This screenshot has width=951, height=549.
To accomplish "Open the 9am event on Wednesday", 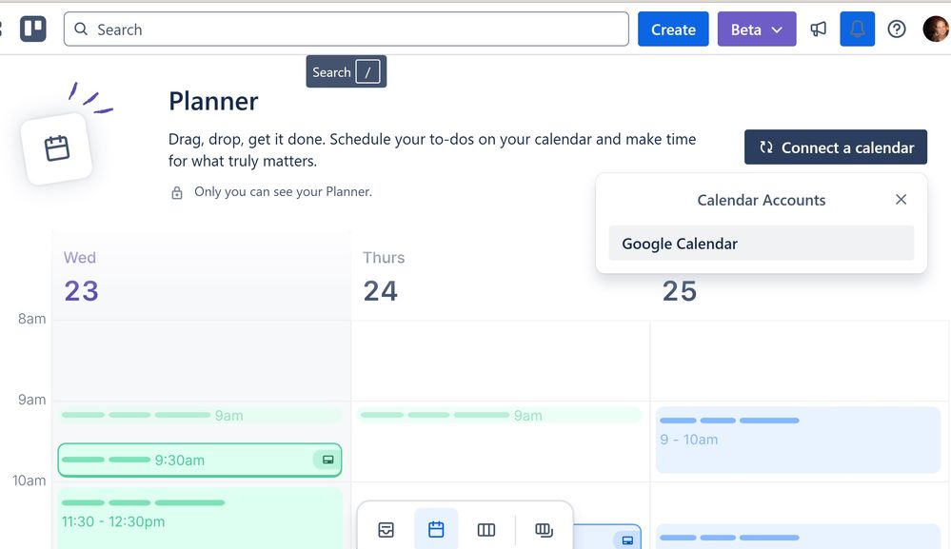I will click(x=200, y=416).
